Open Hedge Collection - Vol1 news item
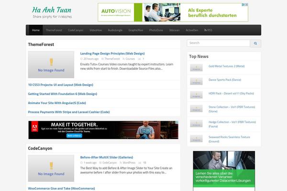This screenshot has width=287, height=191. pyautogui.click(x=232, y=124)
